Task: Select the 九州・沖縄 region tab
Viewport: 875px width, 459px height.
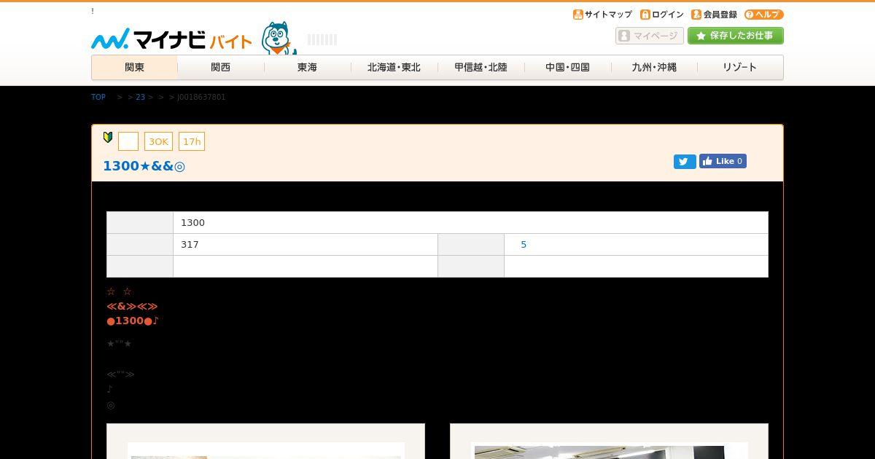Action: coord(654,67)
